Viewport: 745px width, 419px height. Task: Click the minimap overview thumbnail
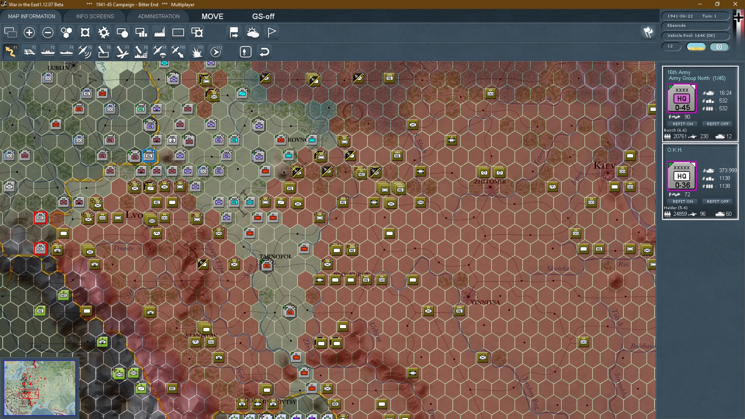40,388
